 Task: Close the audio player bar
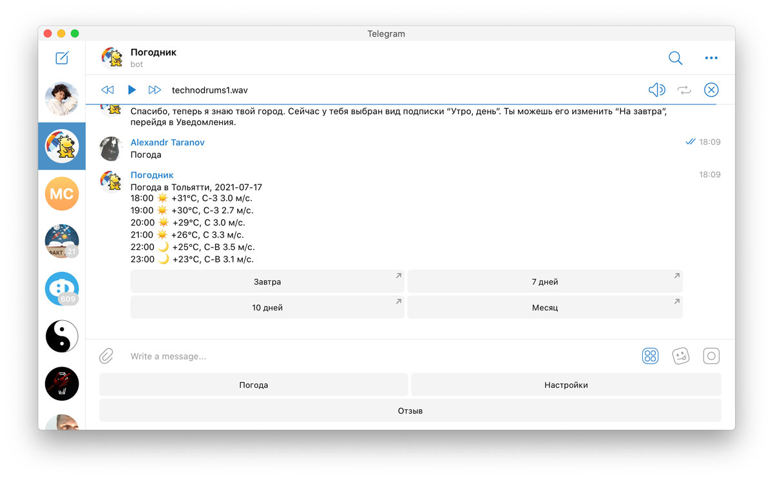(x=711, y=90)
